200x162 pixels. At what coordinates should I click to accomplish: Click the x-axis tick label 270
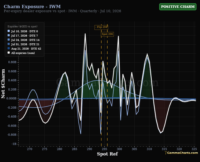coord(29,149)
